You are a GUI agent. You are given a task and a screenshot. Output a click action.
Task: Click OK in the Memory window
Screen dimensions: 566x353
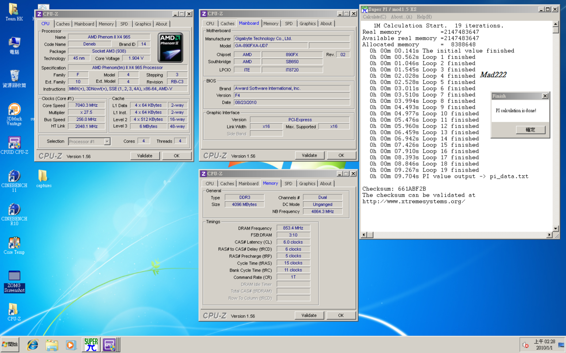coord(340,315)
